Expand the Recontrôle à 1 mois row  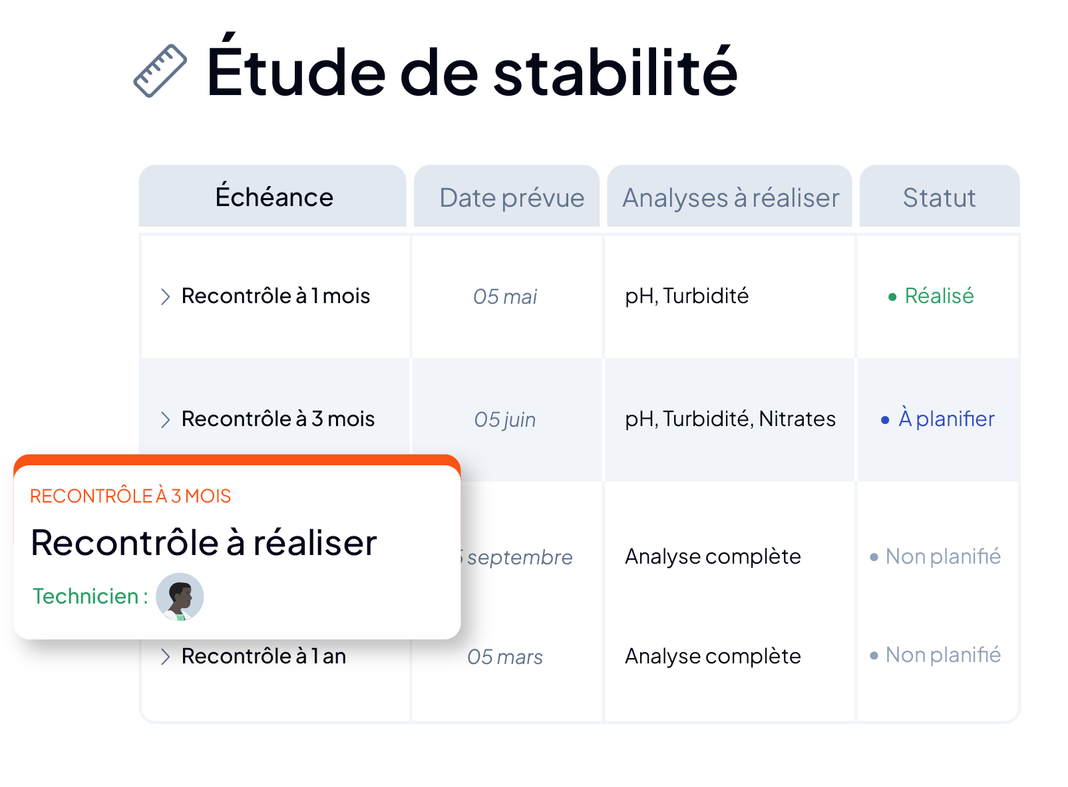(165, 296)
